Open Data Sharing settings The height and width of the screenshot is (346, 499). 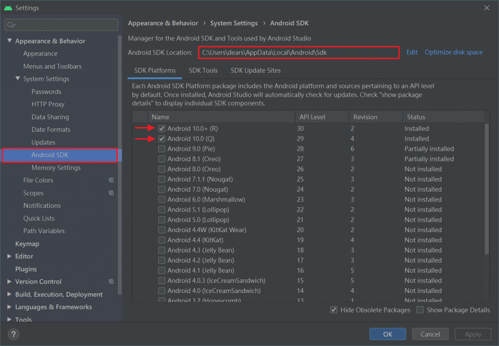50,117
